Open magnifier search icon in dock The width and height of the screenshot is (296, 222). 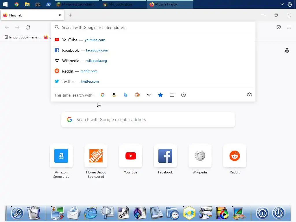click(x=107, y=213)
